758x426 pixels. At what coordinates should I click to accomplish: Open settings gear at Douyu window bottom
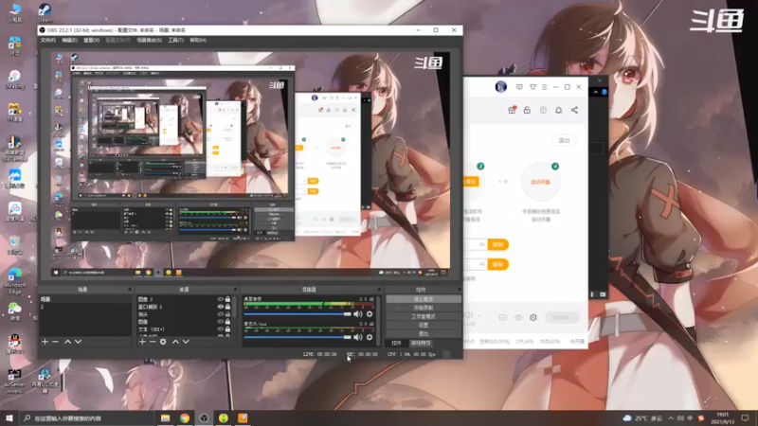coord(533,317)
